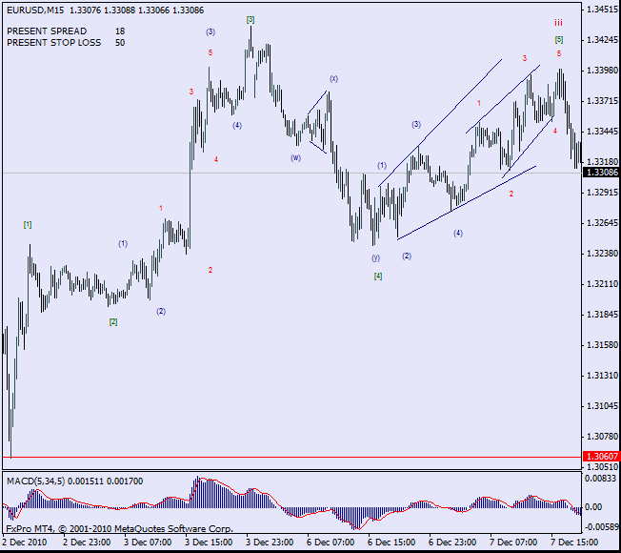Click the teal [4] wave label
The width and height of the screenshot is (621, 553).
378,276
